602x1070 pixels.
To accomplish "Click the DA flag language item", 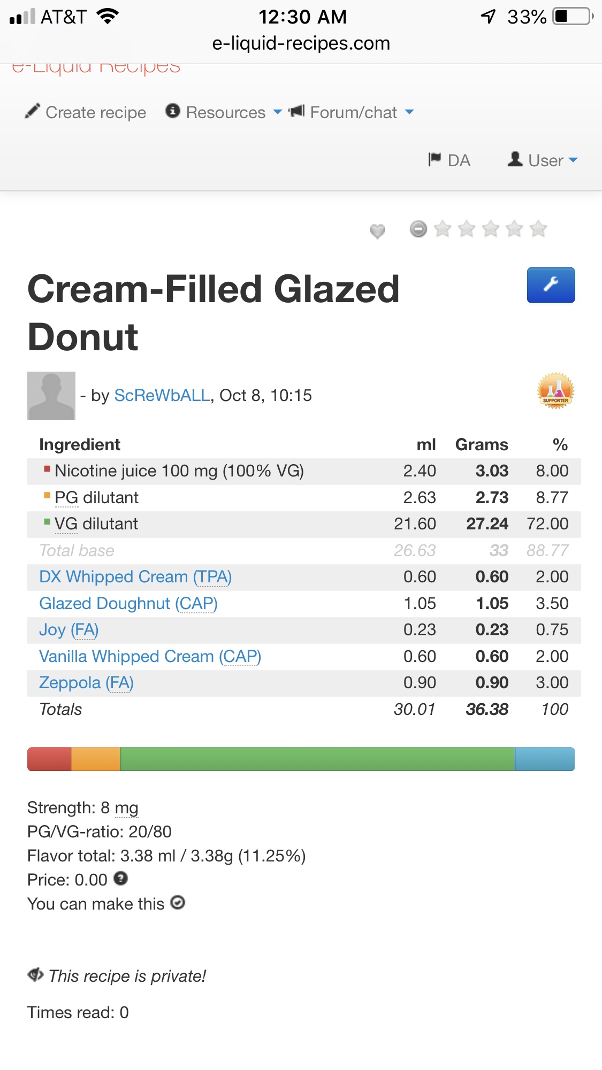I will pos(449,160).
